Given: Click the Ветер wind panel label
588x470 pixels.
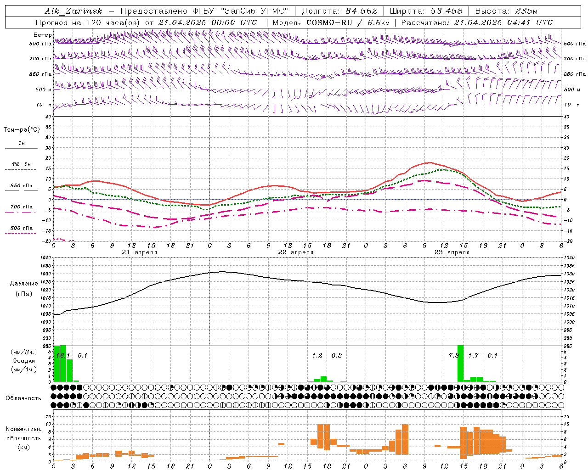Looking at the screenshot, I should point(43,35).
